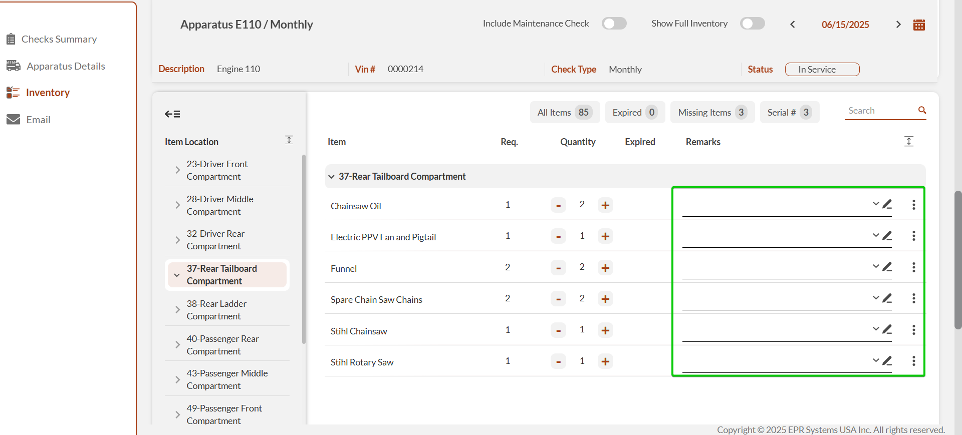Collapse the 37-Rear Tailboard Compartment group header

tap(331, 177)
